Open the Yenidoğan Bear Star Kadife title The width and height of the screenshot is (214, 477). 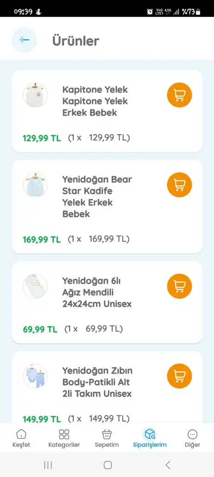pos(97,197)
